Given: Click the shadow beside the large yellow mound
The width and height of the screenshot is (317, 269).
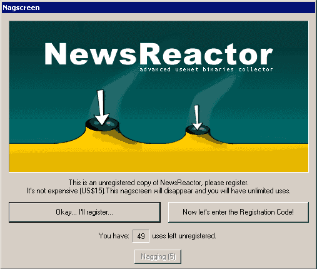Looking at the screenshot, I should [125, 140].
